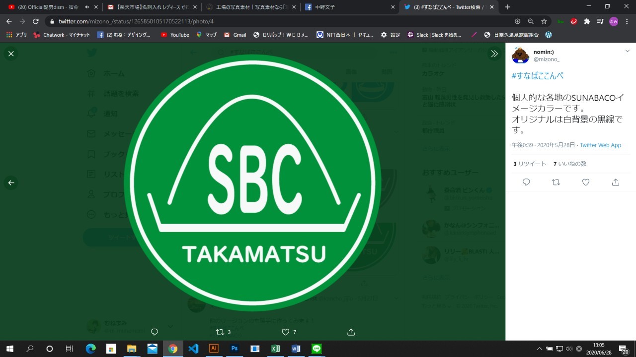Open the Slack bookmark
636x357 pixels.
click(434, 35)
